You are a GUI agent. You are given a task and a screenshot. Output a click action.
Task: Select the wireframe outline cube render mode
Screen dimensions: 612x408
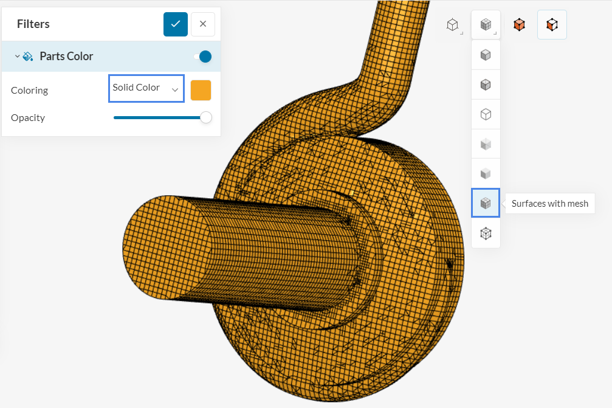point(486,114)
